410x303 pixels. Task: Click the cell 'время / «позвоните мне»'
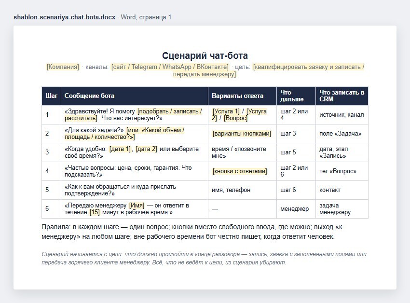(x=242, y=152)
